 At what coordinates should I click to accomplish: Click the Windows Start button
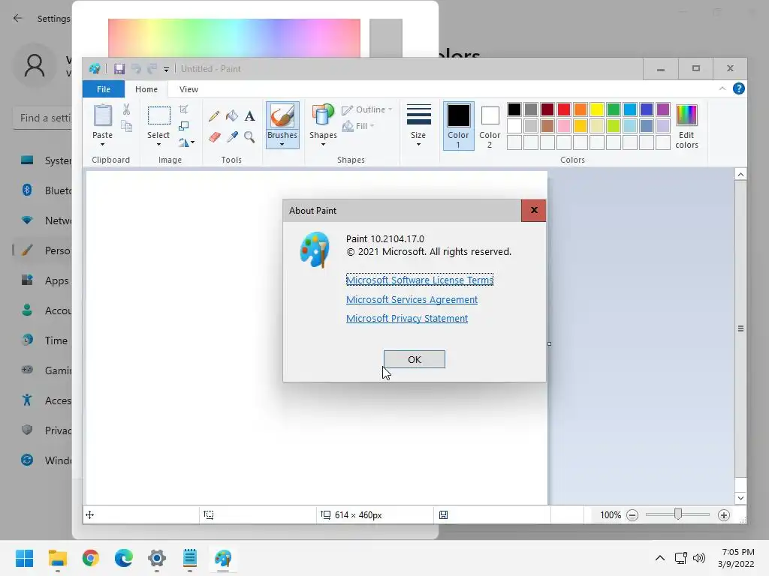click(25, 558)
